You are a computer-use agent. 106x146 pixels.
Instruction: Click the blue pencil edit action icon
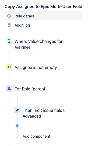coord(17,110)
